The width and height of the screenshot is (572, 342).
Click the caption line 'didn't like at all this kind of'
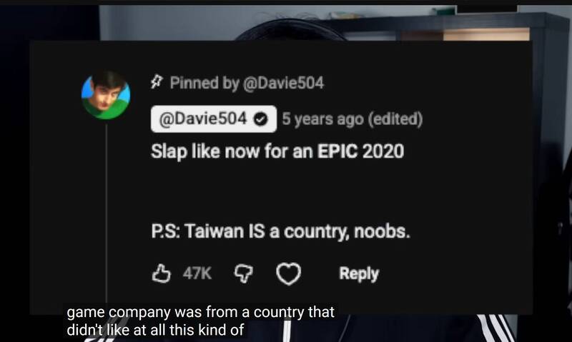(155, 330)
